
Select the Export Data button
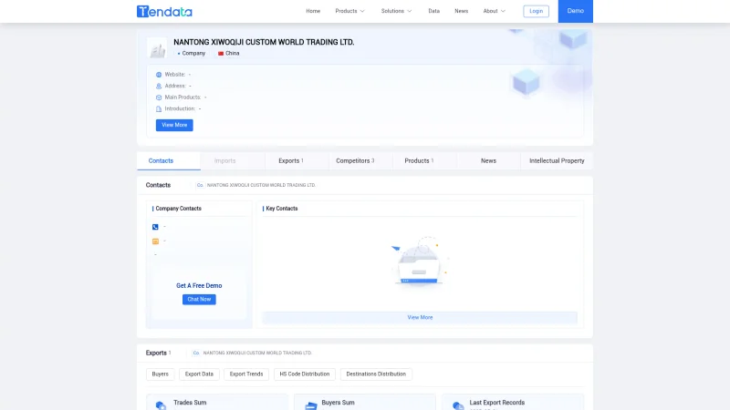click(x=199, y=374)
